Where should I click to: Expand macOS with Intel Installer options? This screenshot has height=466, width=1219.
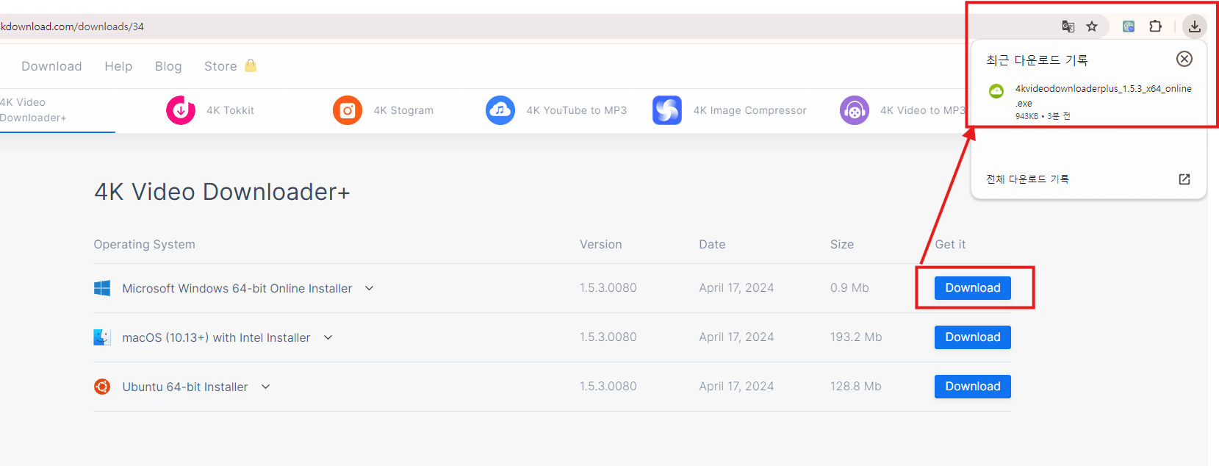pyautogui.click(x=328, y=337)
